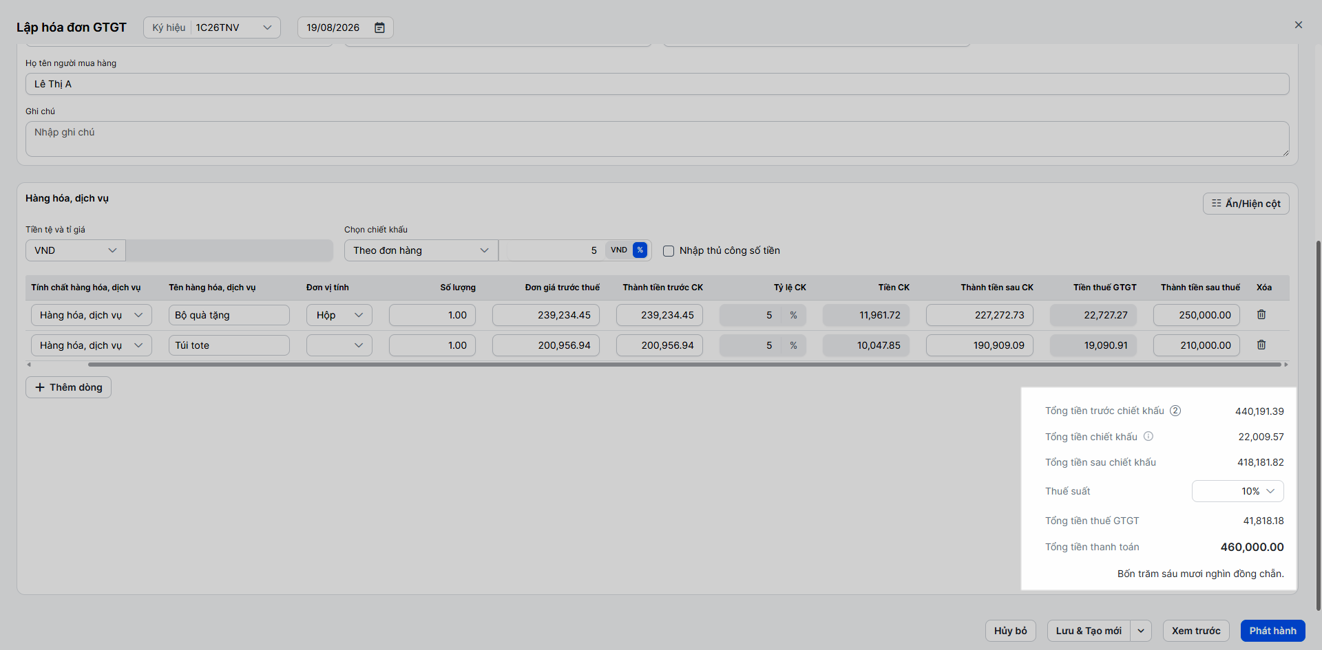
Task: Preview invoice with Xem trước
Action: [1196, 631]
